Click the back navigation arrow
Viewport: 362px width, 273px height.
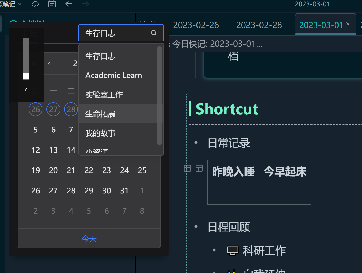(x=69, y=4)
